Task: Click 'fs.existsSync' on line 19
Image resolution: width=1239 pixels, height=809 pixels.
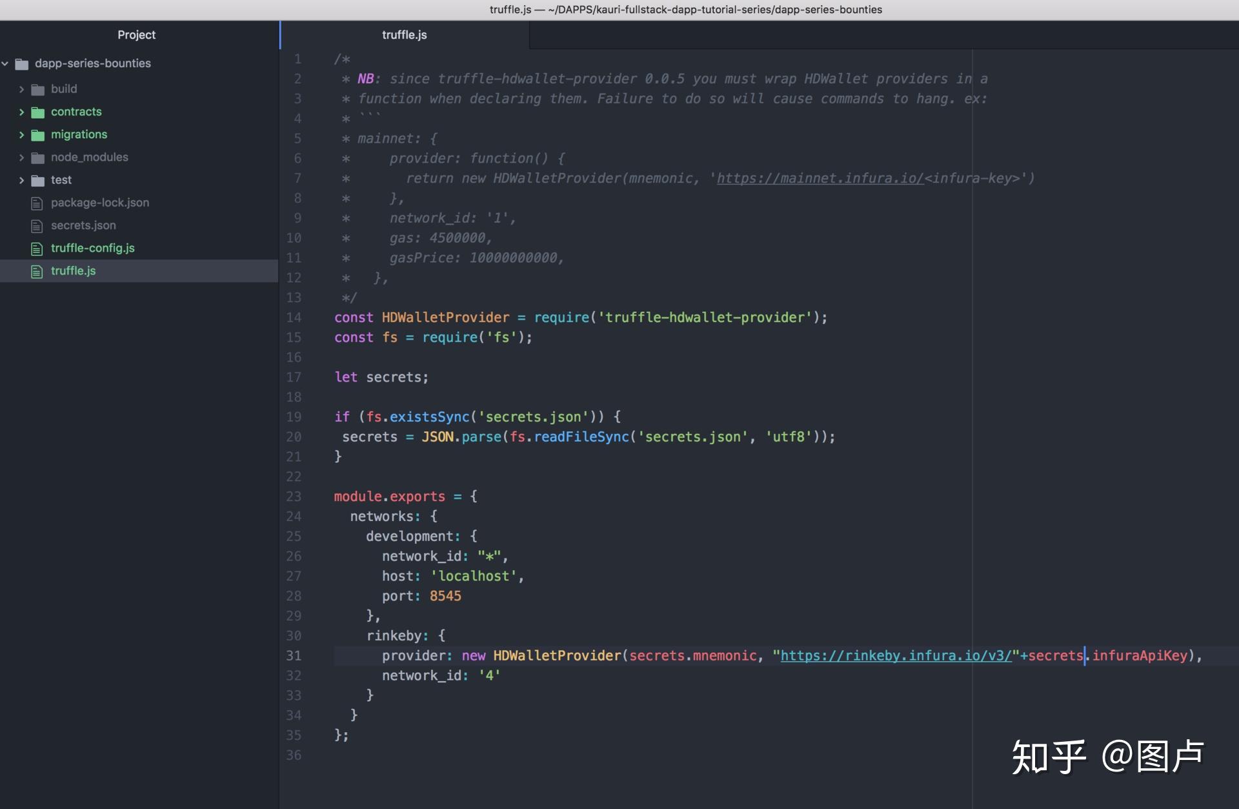Action: (x=418, y=417)
